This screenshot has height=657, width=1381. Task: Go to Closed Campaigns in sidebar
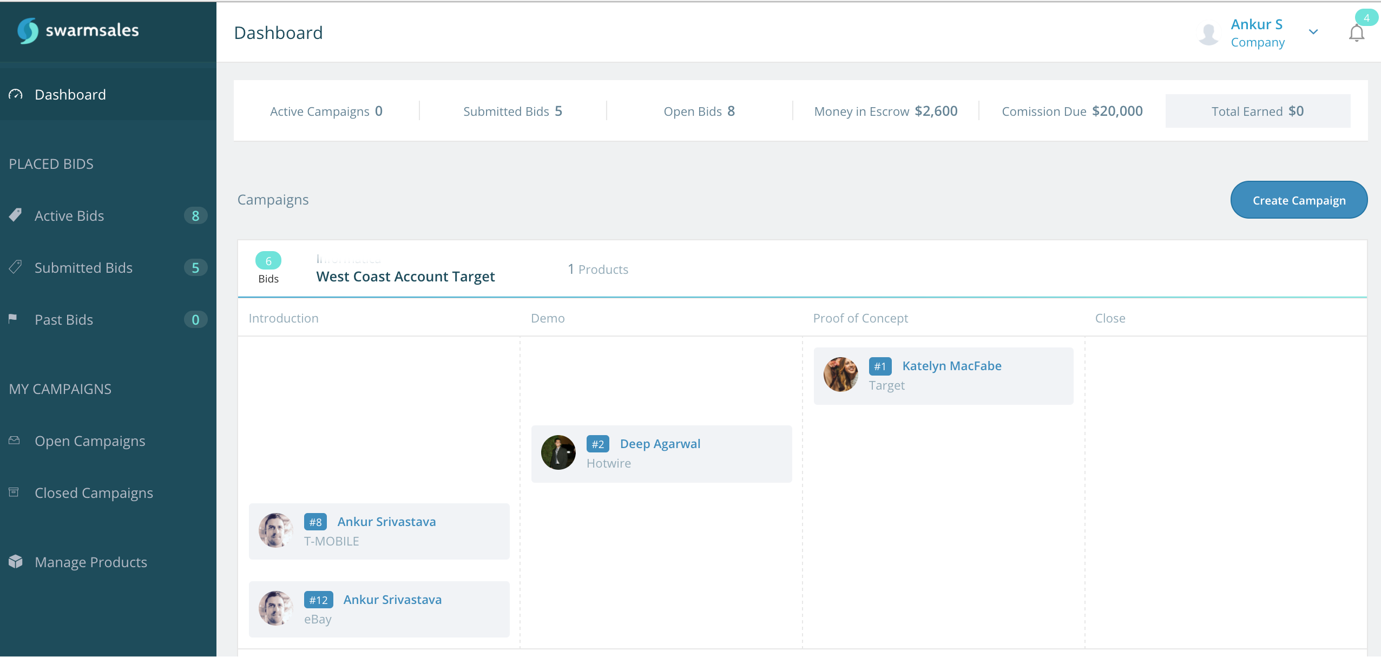tap(94, 493)
